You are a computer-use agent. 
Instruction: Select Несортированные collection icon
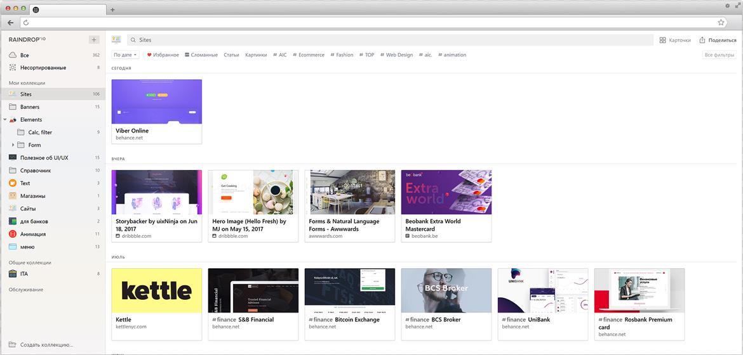coord(13,68)
